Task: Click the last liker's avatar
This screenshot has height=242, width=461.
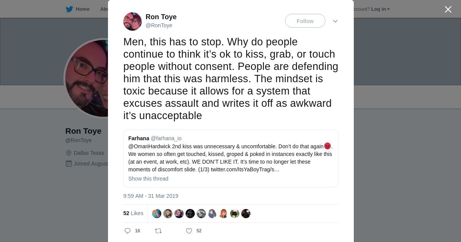Action: 246,214
